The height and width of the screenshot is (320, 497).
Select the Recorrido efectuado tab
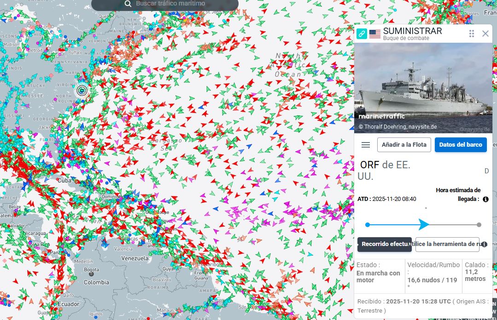point(384,244)
